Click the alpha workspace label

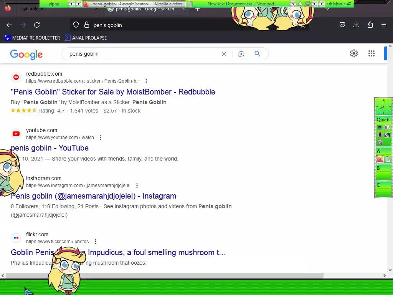tap(54, 3)
